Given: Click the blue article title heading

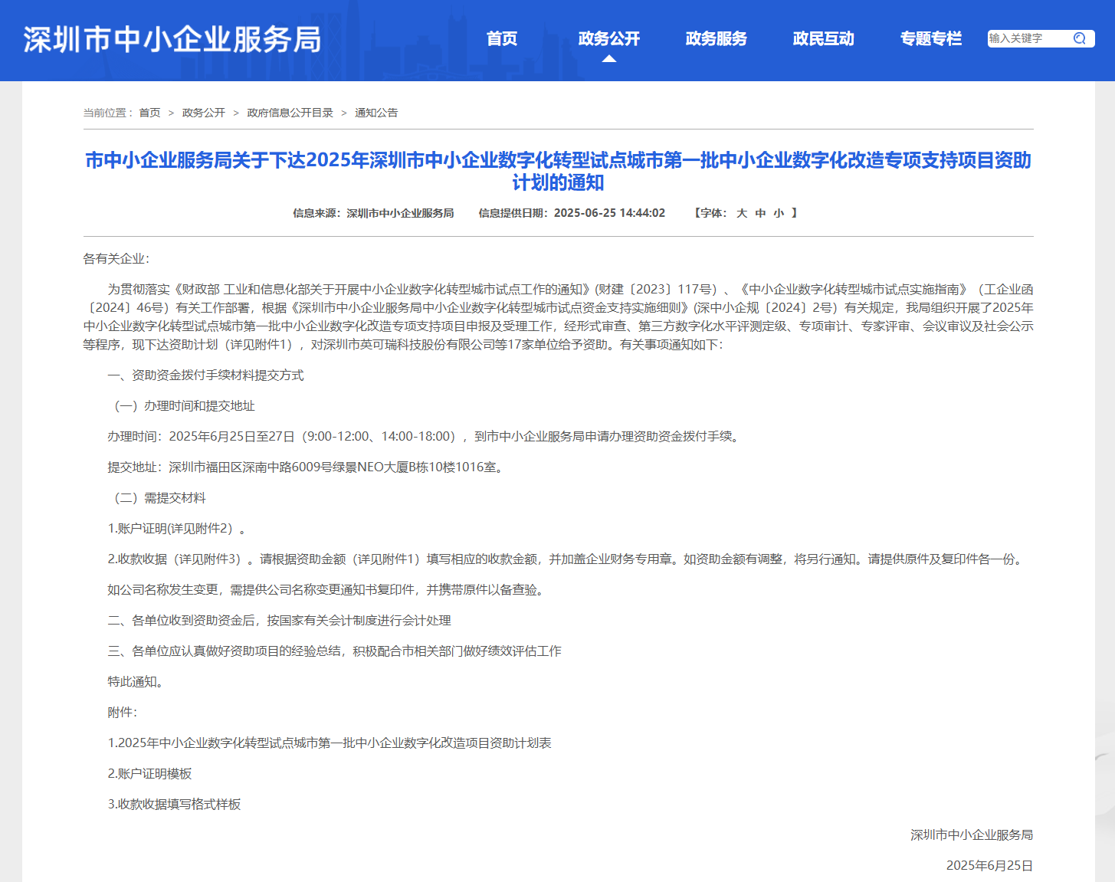Looking at the screenshot, I should pos(558,171).
